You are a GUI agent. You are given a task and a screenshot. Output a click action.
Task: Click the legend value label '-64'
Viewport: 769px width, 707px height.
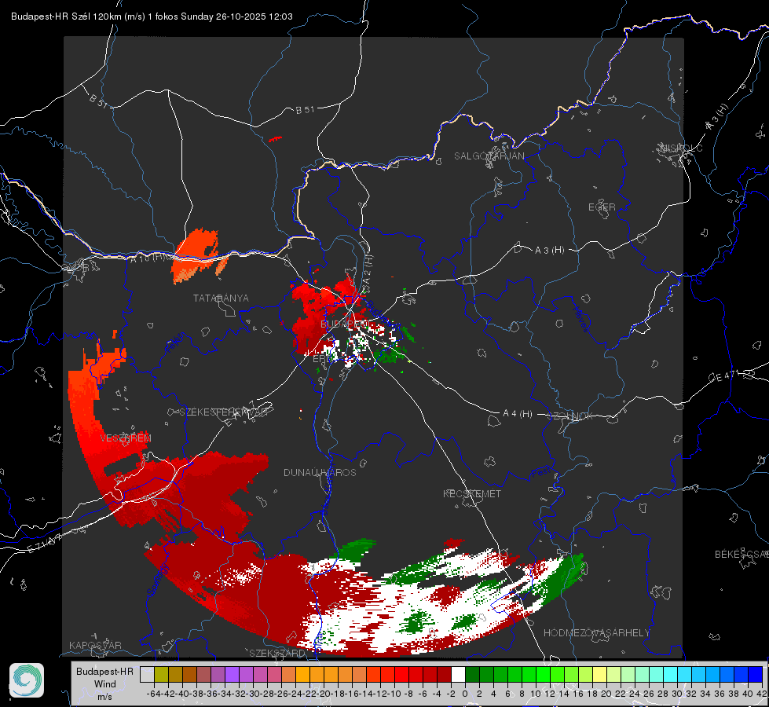[153, 694]
